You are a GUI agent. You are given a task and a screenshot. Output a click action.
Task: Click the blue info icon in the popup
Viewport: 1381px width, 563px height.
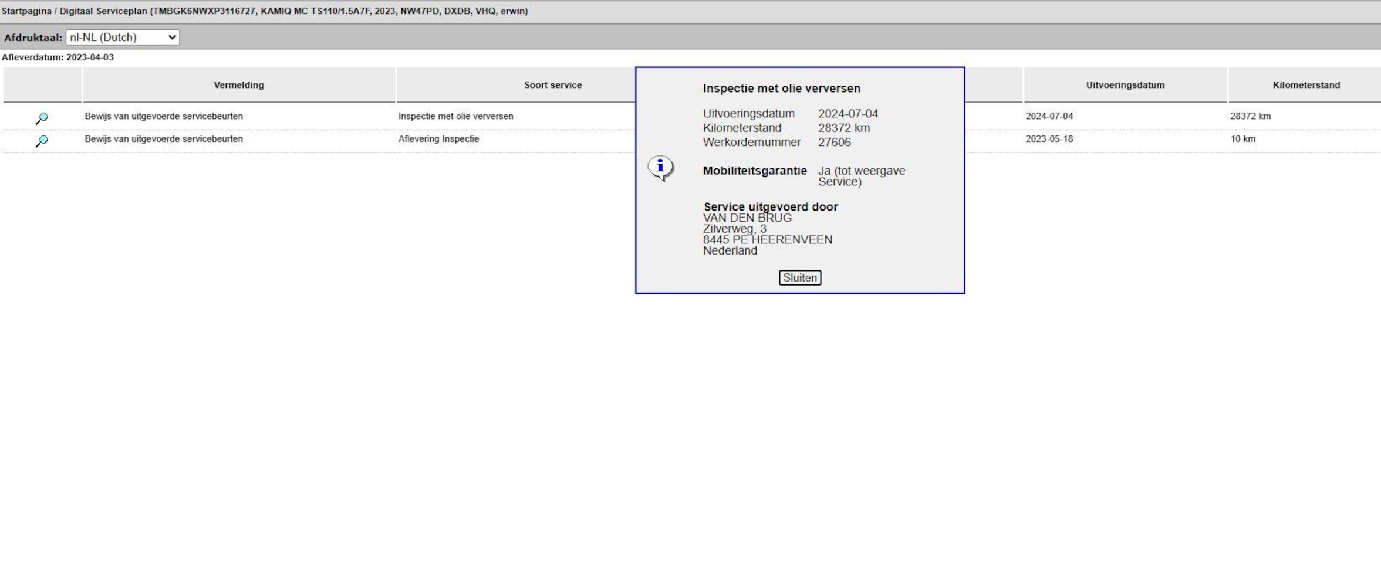(x=660, y=168)
